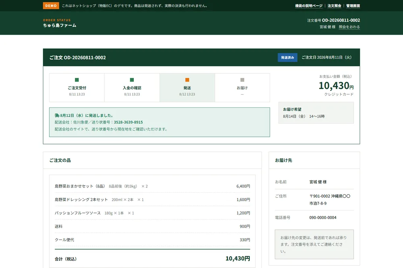Click the gray square above お届け
The image size is (403, 268).
pos(242,80)
